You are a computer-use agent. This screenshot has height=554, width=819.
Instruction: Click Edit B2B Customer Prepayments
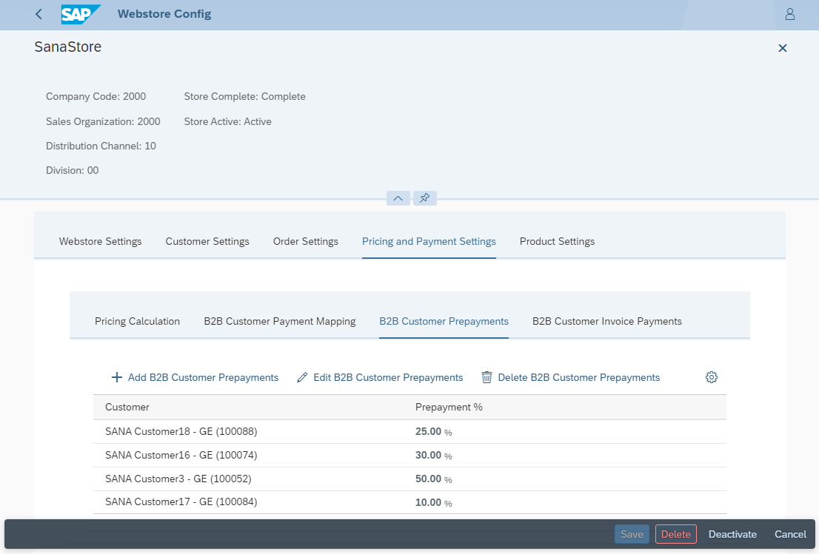[x=380, y=377]
